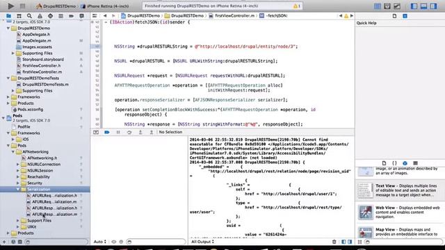
Task: Select AFNetworking.h file
Action: click(x=42, y=158)
